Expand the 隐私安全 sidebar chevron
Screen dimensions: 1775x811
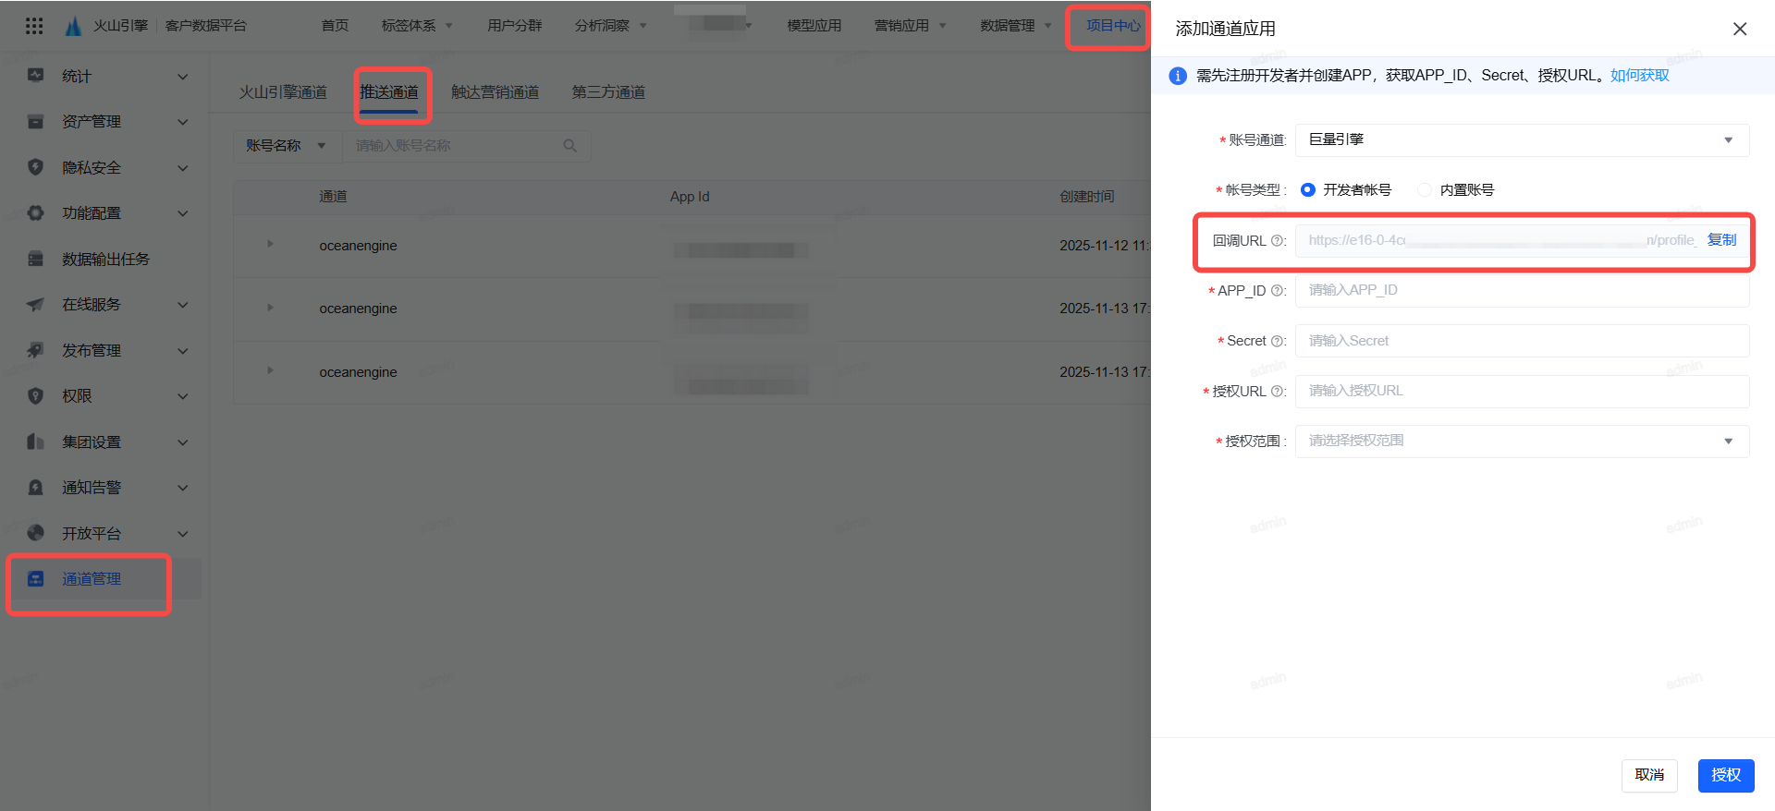[183, 168]
